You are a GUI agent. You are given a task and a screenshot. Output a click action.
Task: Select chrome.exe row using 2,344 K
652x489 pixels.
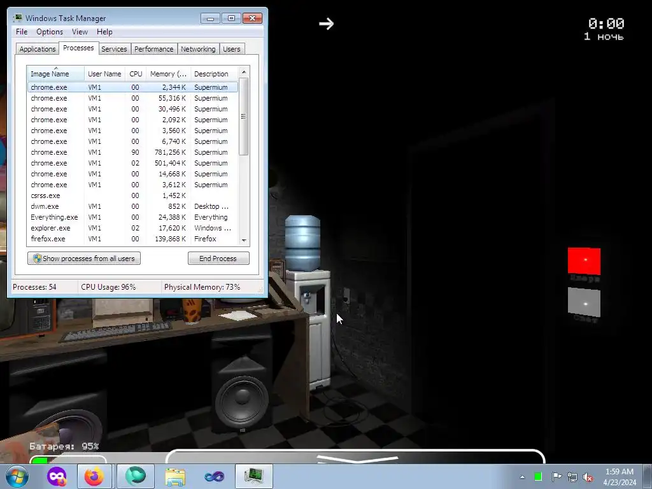coord(132,87)
